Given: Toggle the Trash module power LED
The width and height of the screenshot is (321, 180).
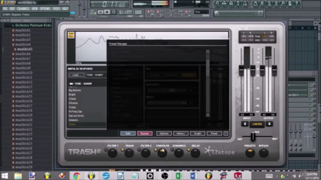Looking at the screenshot, I should (x=122, y=150).
